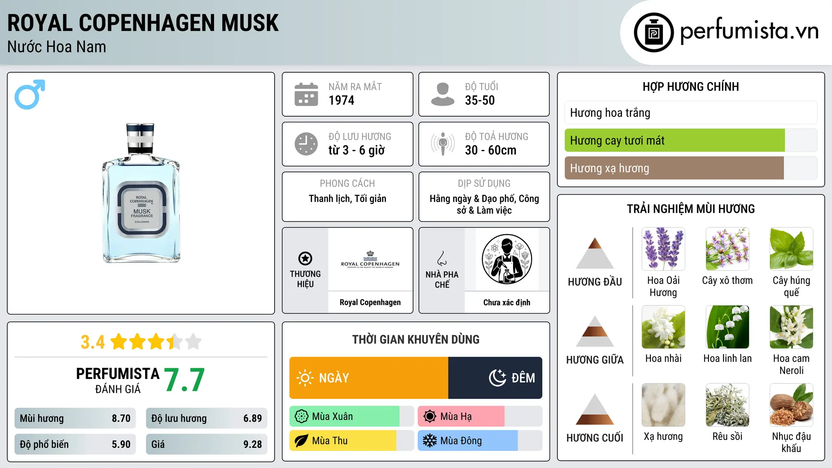Select the brown Hương xạ hương bar
The image size is (832, 468).
click(x=674, y=168)
